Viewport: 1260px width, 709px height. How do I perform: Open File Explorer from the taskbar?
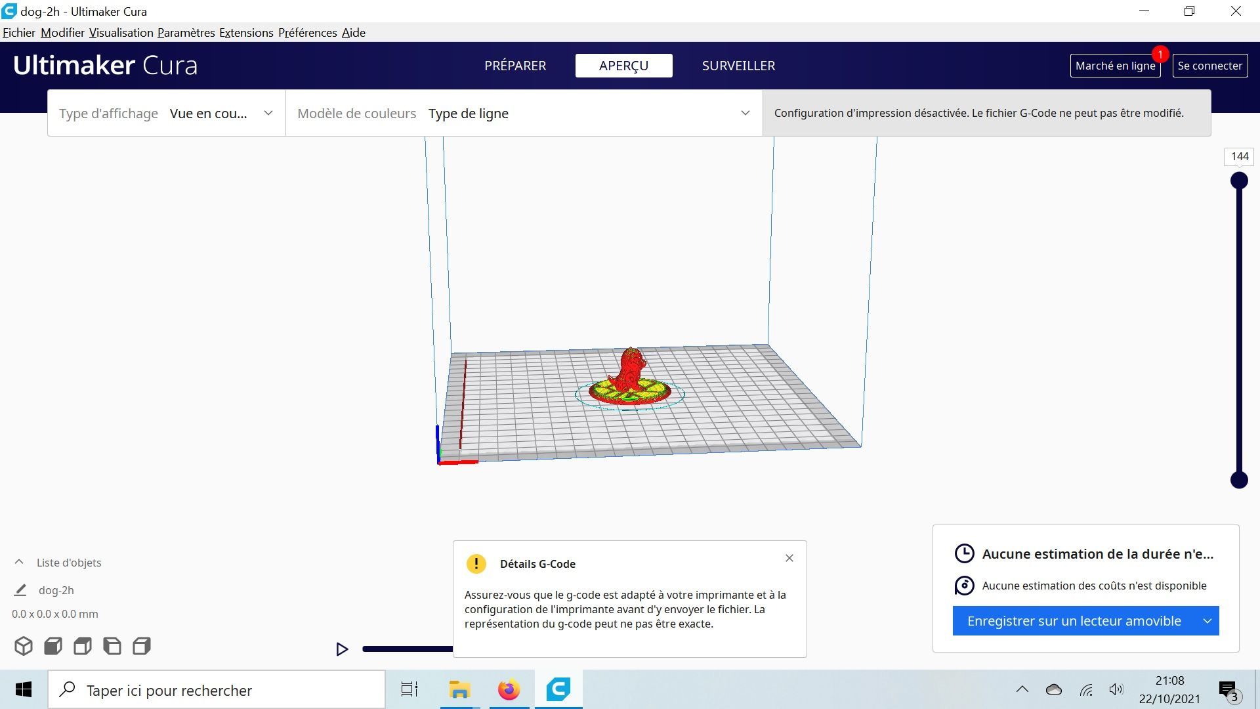(459, 690)
